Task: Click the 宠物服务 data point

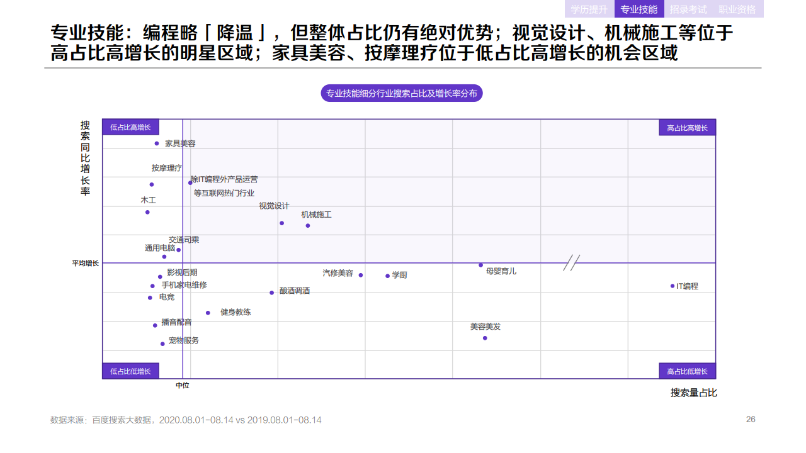Action: pos(162,344)
